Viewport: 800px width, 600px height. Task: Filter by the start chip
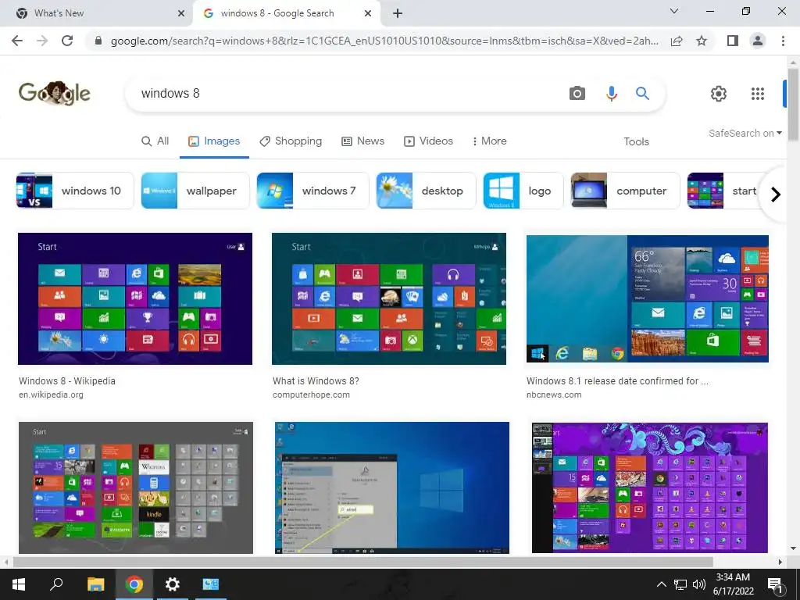click(x=724, y=191)
